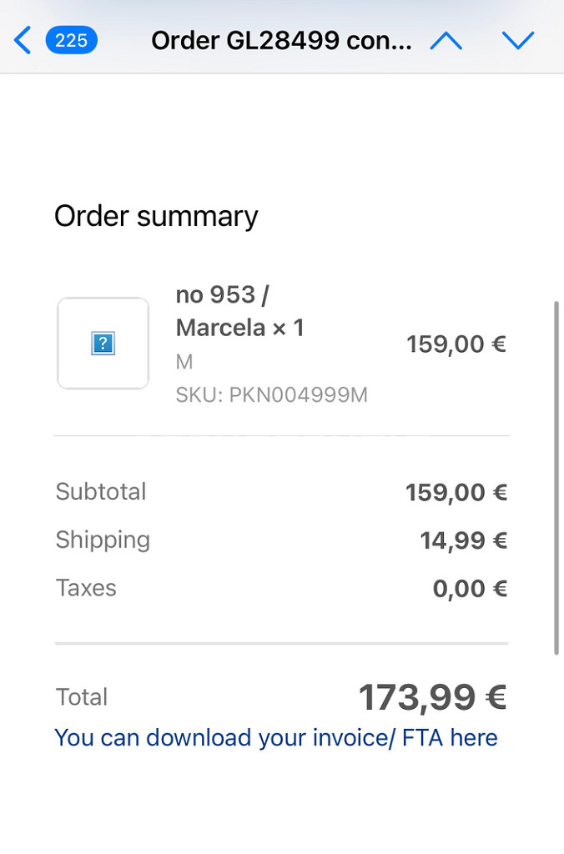
Task: Select the product name no 953 / Marcela
Action: click(239, 311)
